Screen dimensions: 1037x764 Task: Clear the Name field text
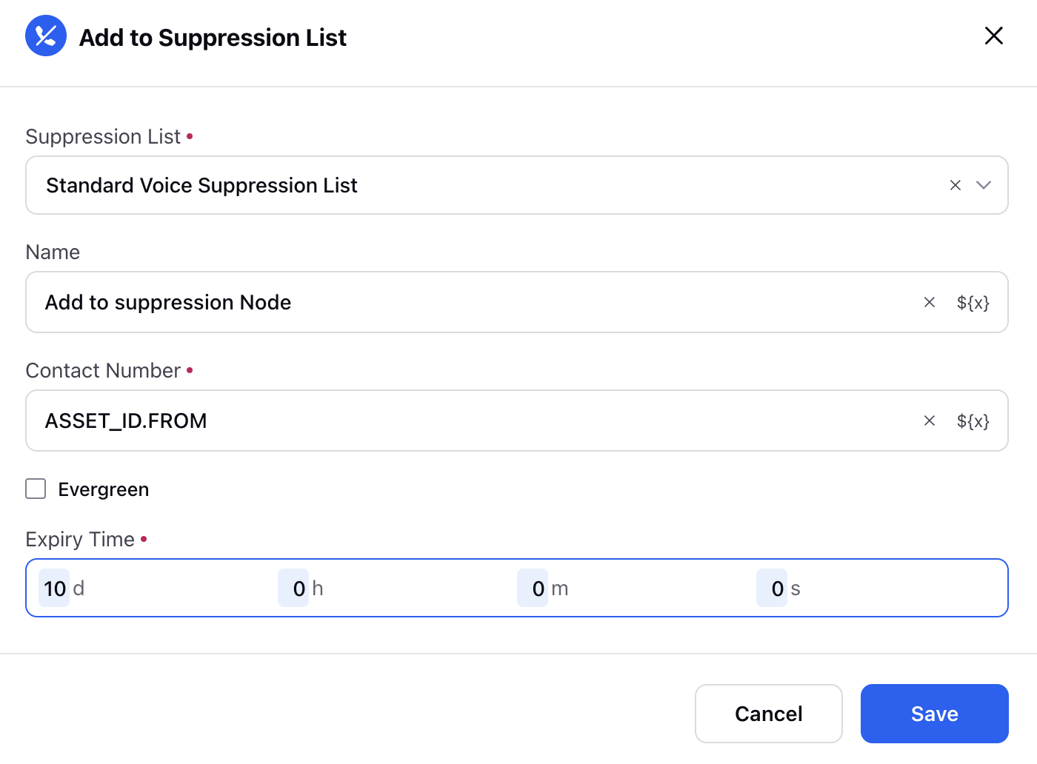click(x=930, y=302)
